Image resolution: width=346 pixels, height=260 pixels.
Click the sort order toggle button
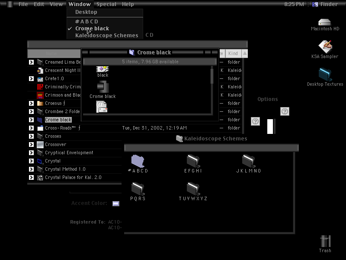click(245, 53)
